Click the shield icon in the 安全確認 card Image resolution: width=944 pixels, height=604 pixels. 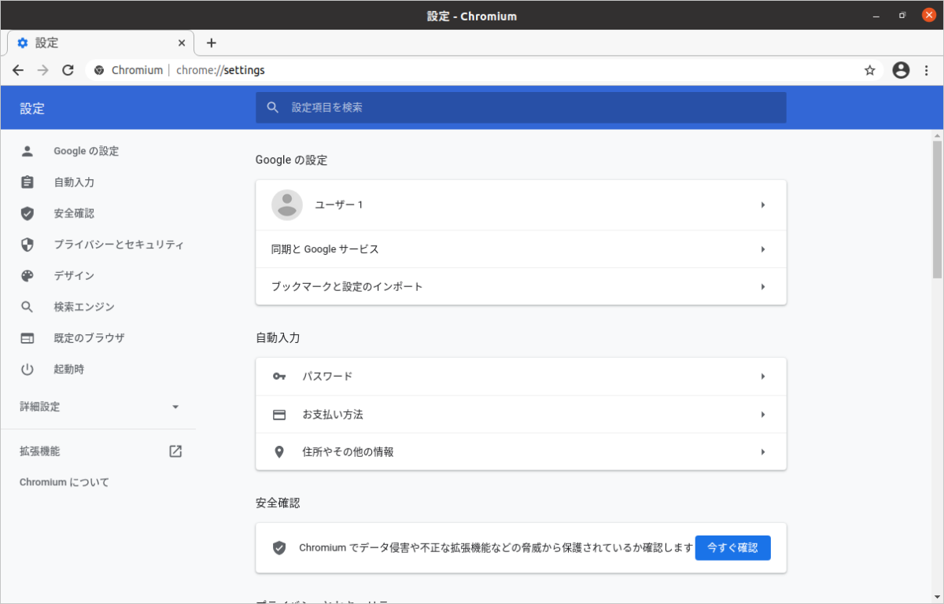(x=278, y=548)
